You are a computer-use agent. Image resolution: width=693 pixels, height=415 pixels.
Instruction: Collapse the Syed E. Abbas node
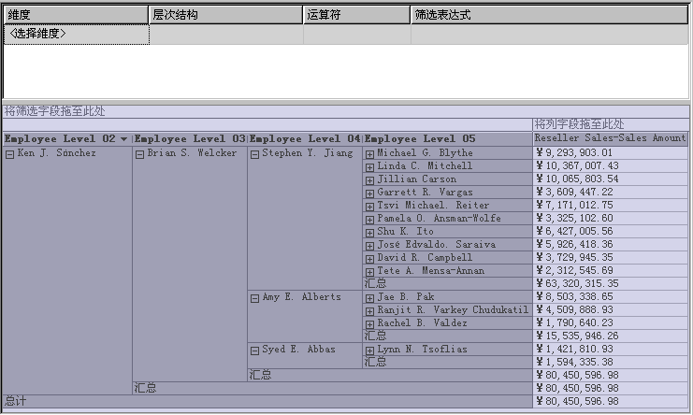pos(253,351)
